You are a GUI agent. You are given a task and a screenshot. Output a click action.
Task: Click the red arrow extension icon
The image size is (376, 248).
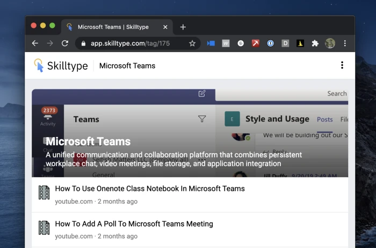click(x=256, y=43)
